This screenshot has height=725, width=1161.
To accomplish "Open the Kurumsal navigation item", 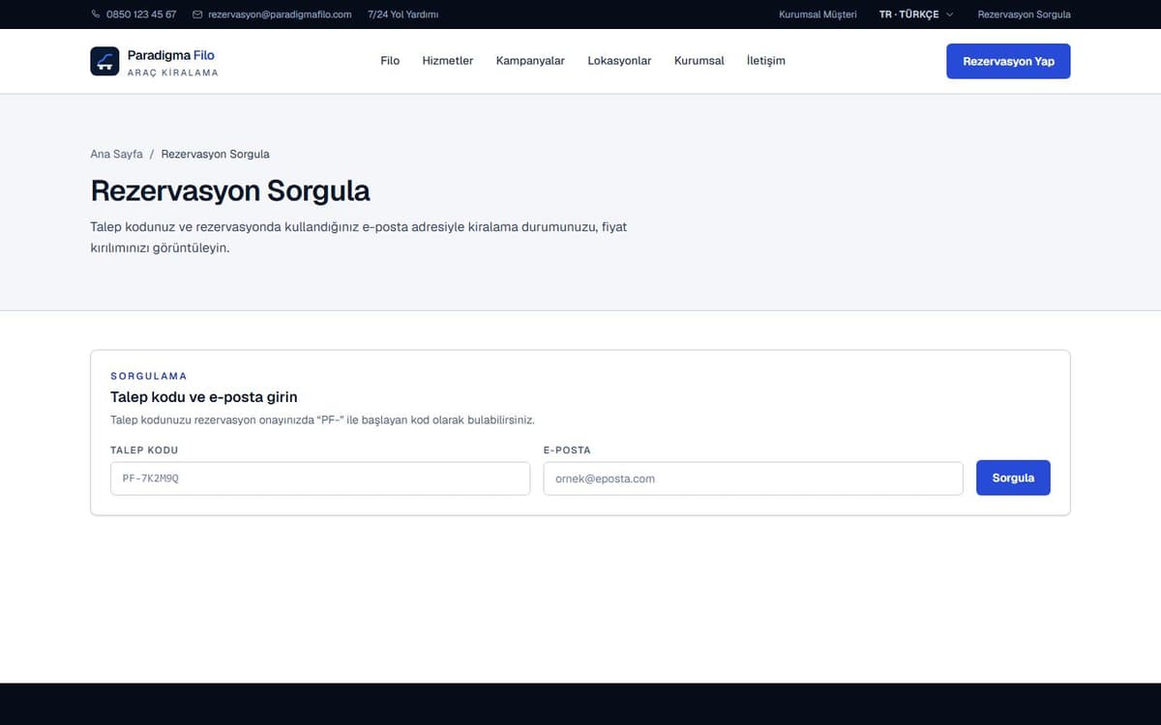I will click(x=700, y=61).
